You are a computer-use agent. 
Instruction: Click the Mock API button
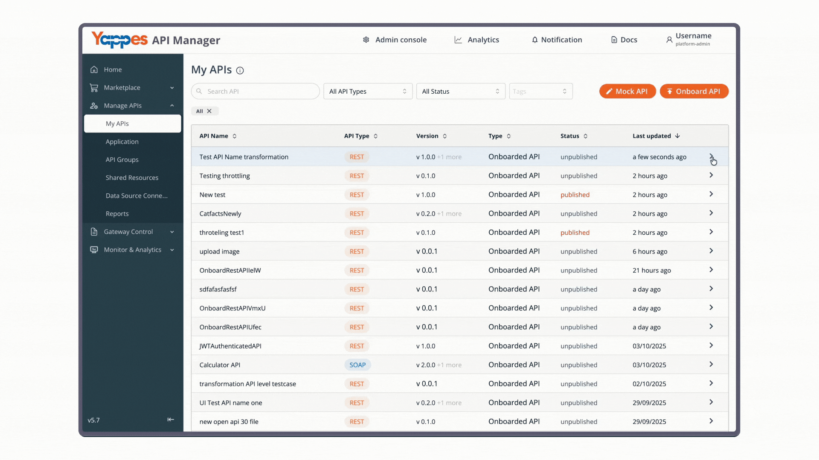[x=627, y=91]
